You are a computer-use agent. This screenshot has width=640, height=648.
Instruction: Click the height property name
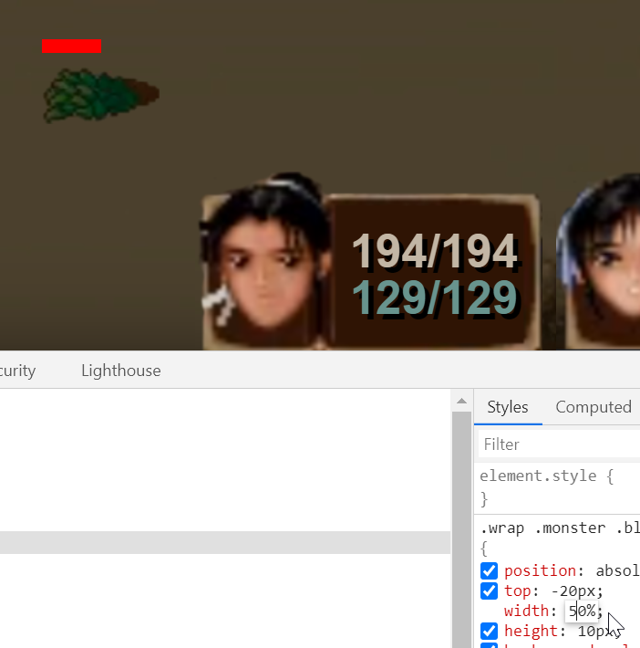(531, 631)
